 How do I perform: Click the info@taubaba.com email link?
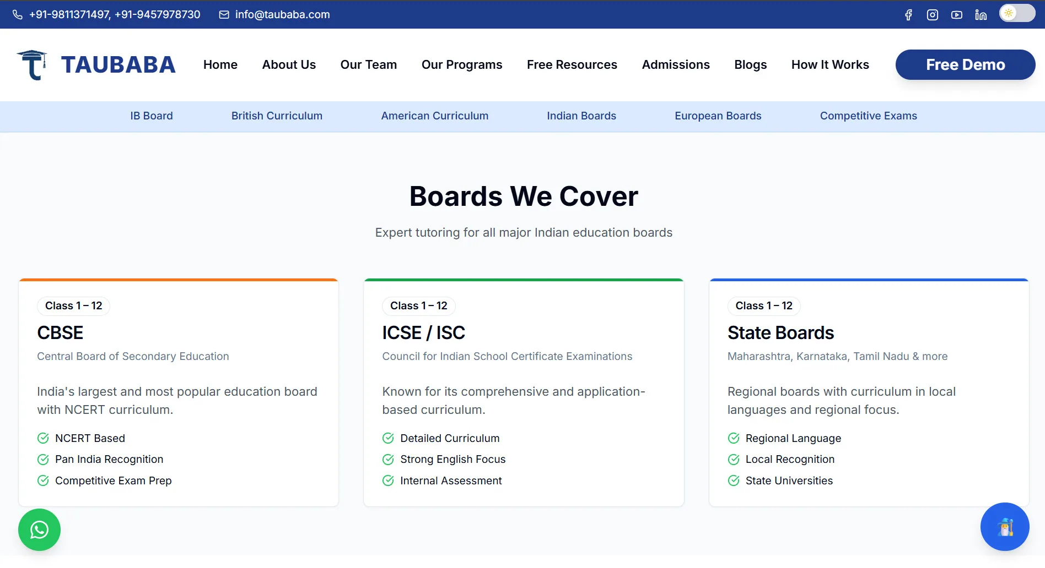[x=283, y=15]
